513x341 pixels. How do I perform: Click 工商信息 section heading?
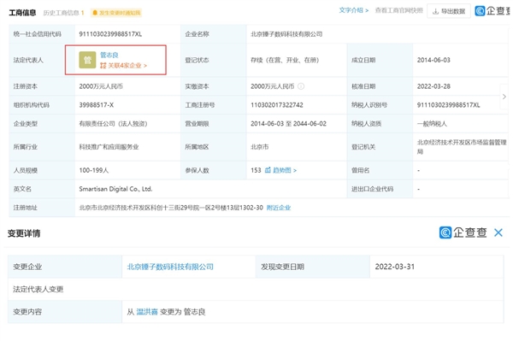(x=22, y=13)
